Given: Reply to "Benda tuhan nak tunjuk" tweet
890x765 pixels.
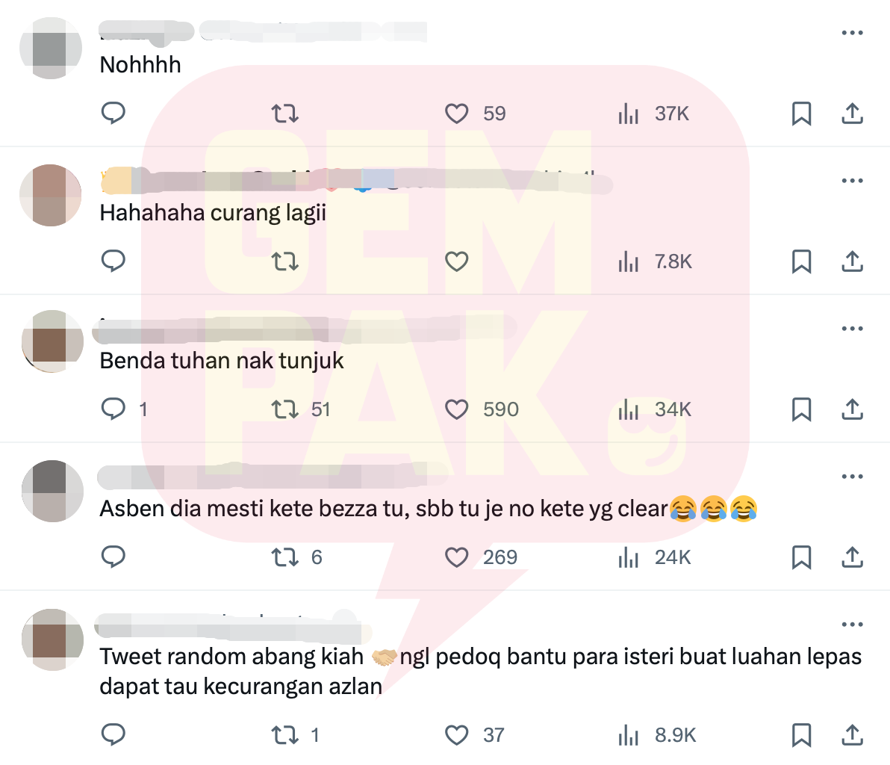Looking at the screenshot, I should tap(113, 409).
